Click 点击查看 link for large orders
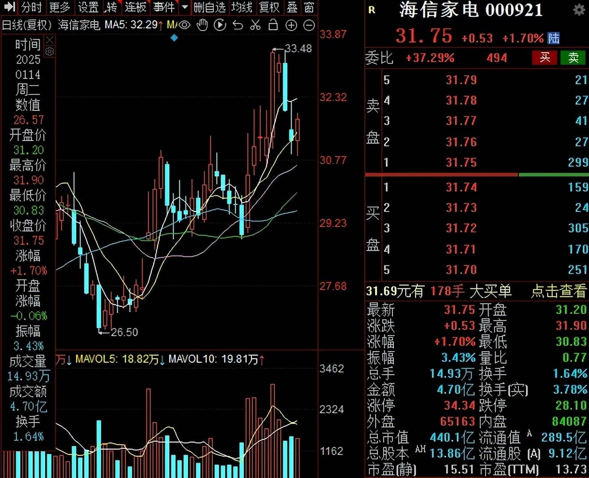This screenshot has height=478, width=589. coord(559,291)
